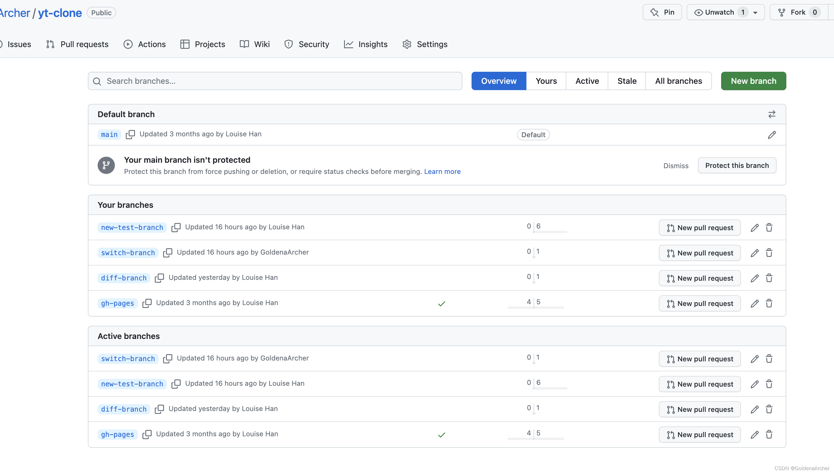Dismiss the branch protection notice

[676, 166]
